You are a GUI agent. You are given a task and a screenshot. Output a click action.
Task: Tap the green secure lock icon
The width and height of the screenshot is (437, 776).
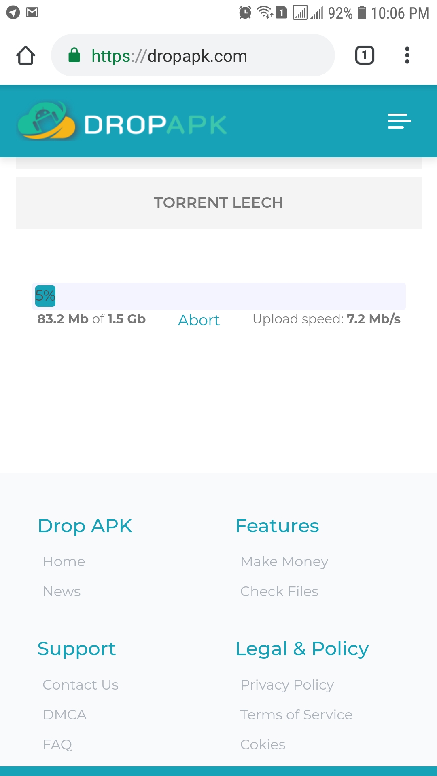(74, 55)
